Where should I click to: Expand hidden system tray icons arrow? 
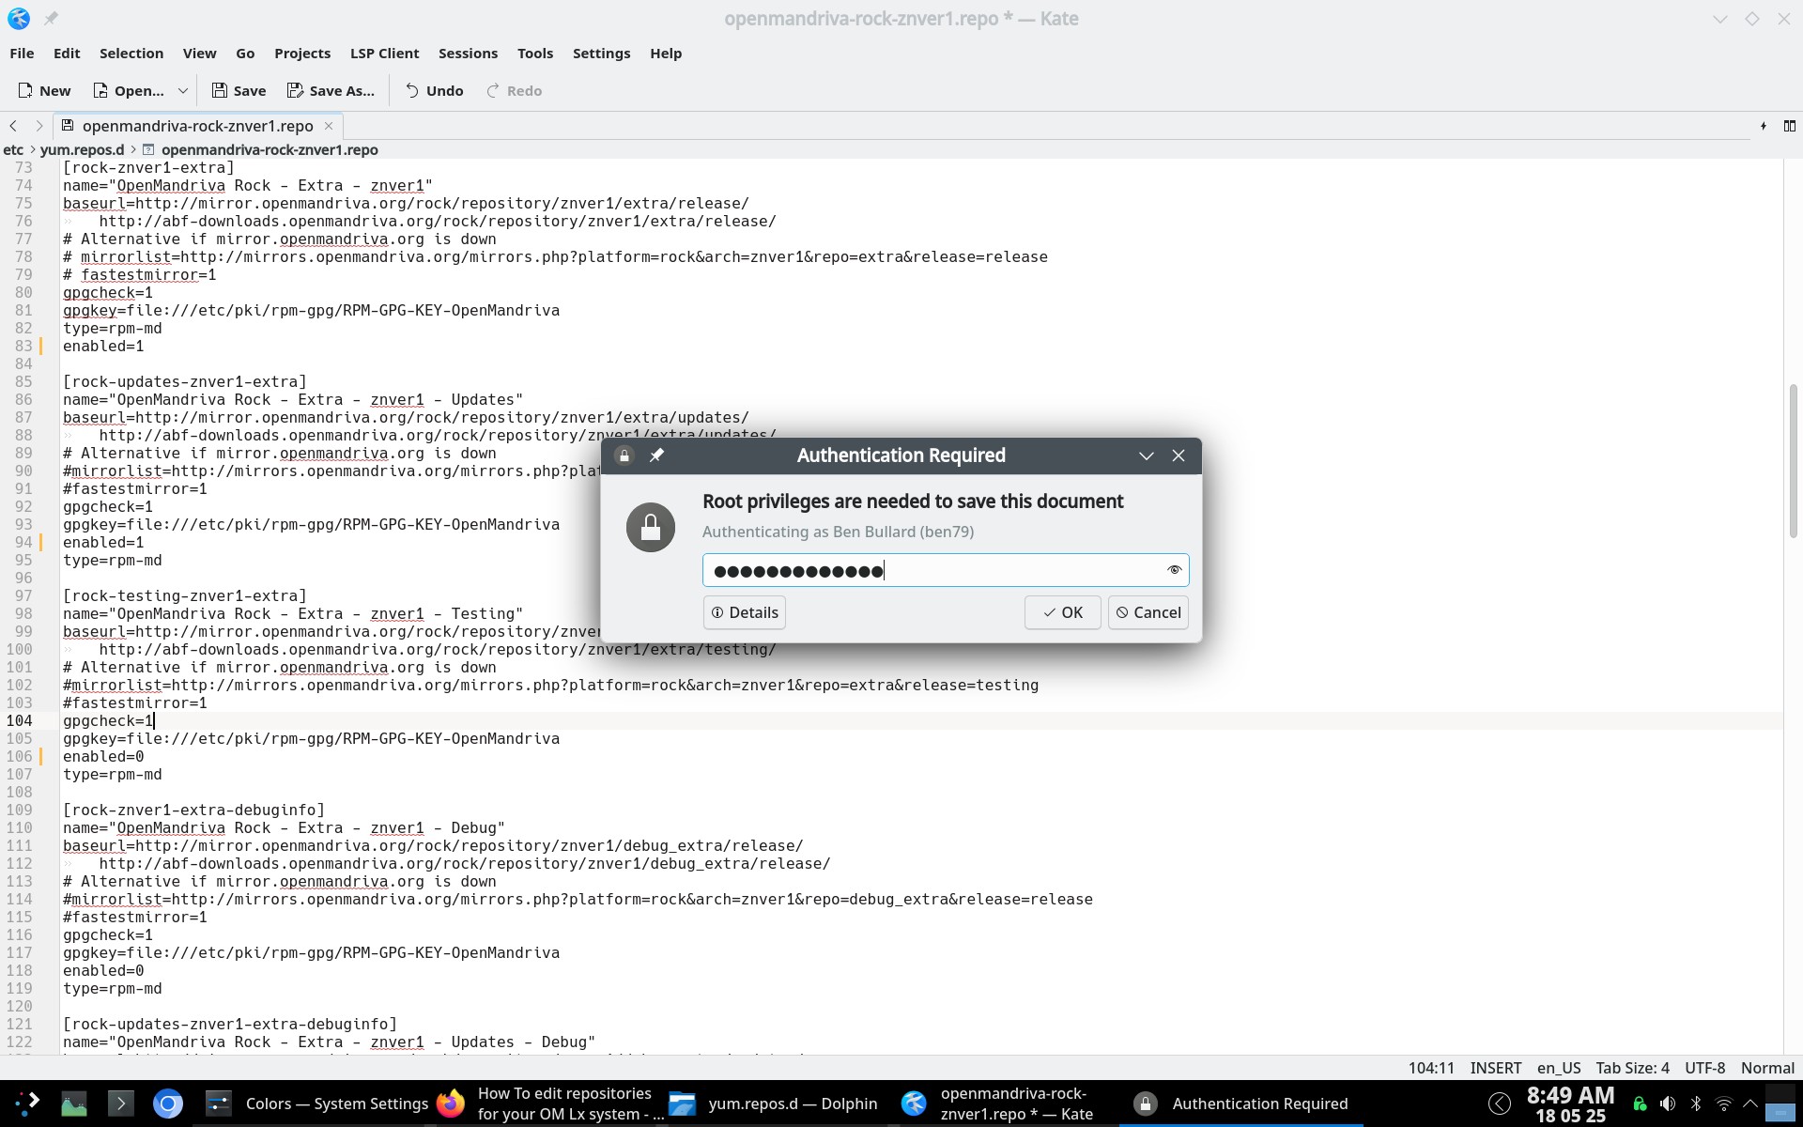click(x=1750, y=1104)
